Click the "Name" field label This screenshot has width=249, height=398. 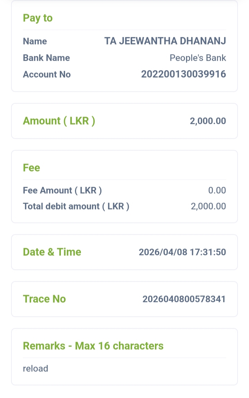tap(35, 41)
